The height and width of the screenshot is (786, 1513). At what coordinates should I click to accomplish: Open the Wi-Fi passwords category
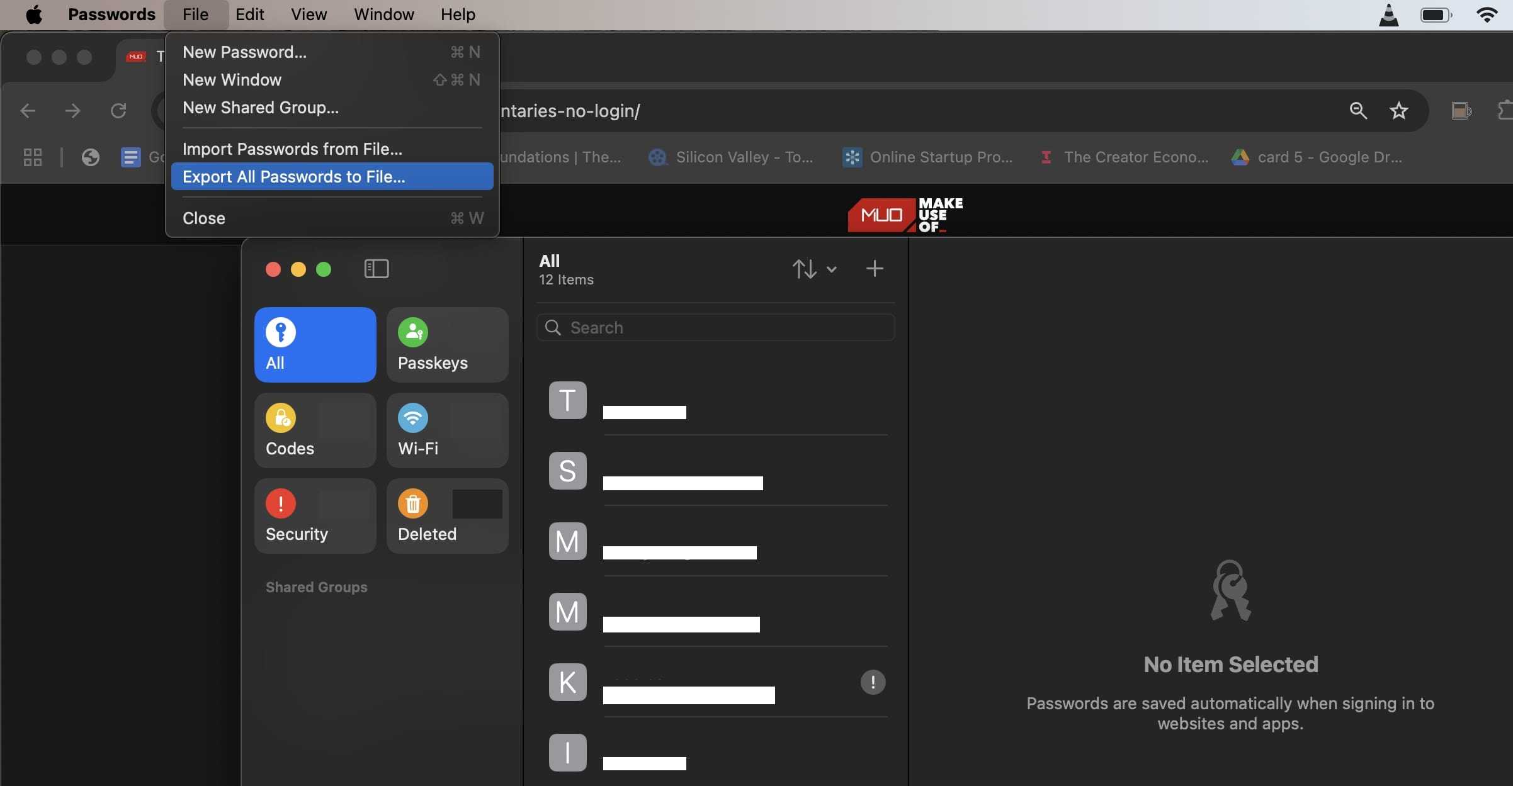pos(447,430)
